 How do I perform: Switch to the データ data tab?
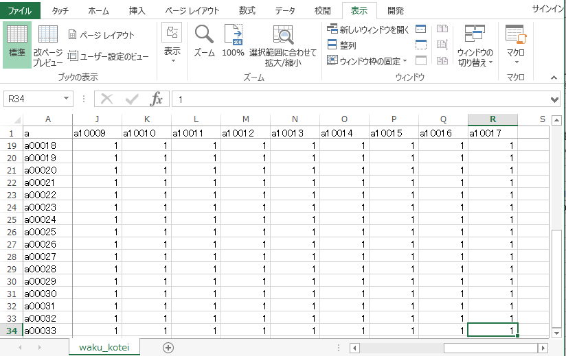pyautogui.click(x=285, y=10)
